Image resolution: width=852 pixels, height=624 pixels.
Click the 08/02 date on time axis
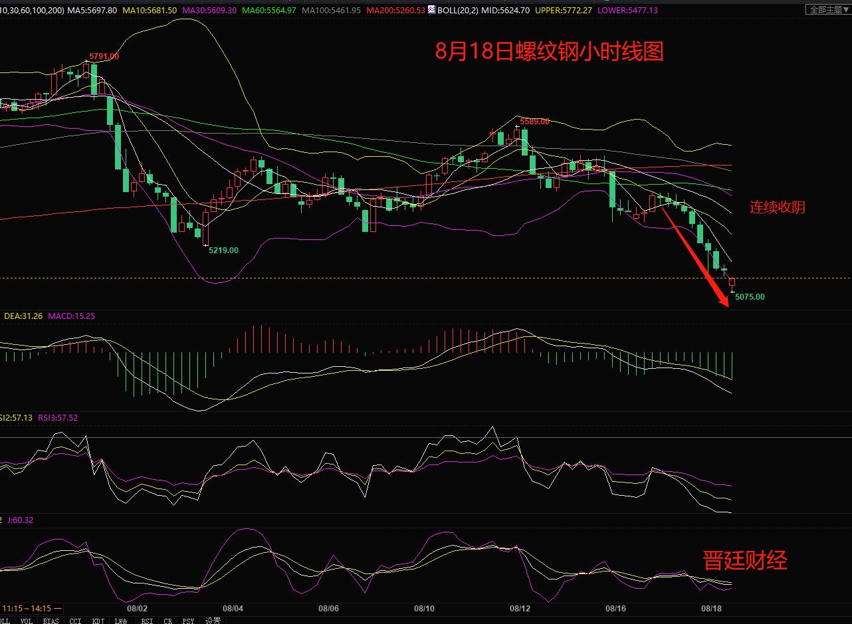[x=136, y=608]
